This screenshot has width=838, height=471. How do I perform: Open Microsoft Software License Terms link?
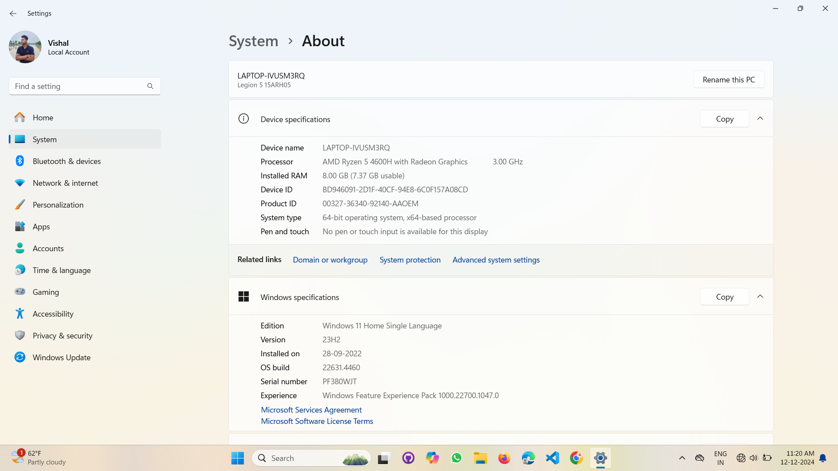317,421
